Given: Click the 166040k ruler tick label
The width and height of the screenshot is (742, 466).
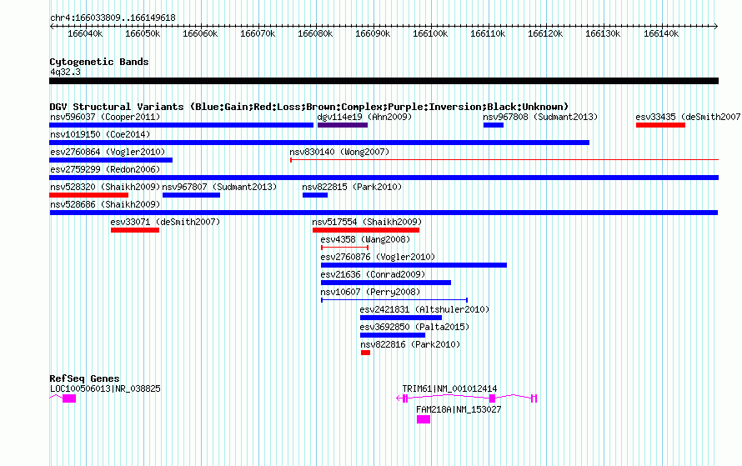Looking at the screenshot, I should 85,33.
